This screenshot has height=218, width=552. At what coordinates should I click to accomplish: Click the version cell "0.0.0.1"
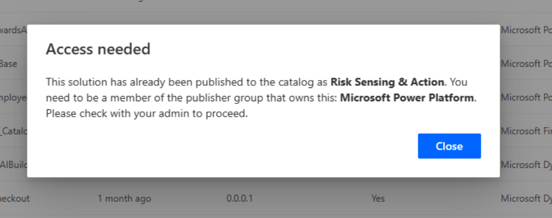pos(239,198)
